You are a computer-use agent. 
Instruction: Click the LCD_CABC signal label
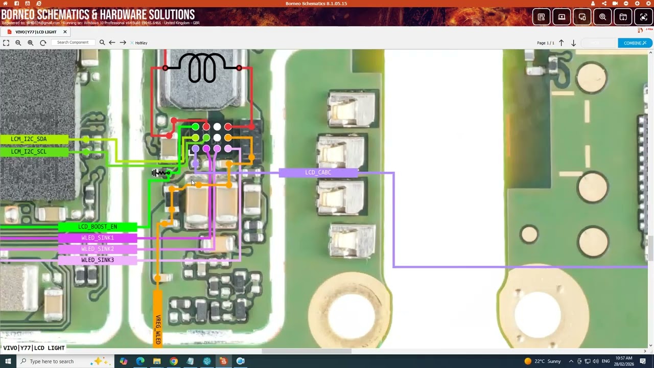pyautogui.click(x=318, y=173)
